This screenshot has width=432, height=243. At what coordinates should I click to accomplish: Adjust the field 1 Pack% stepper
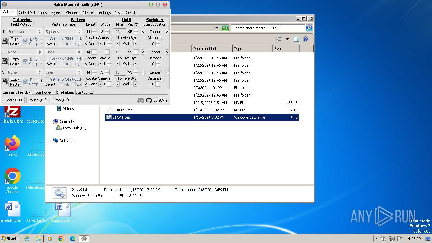[x=136, y=32]
